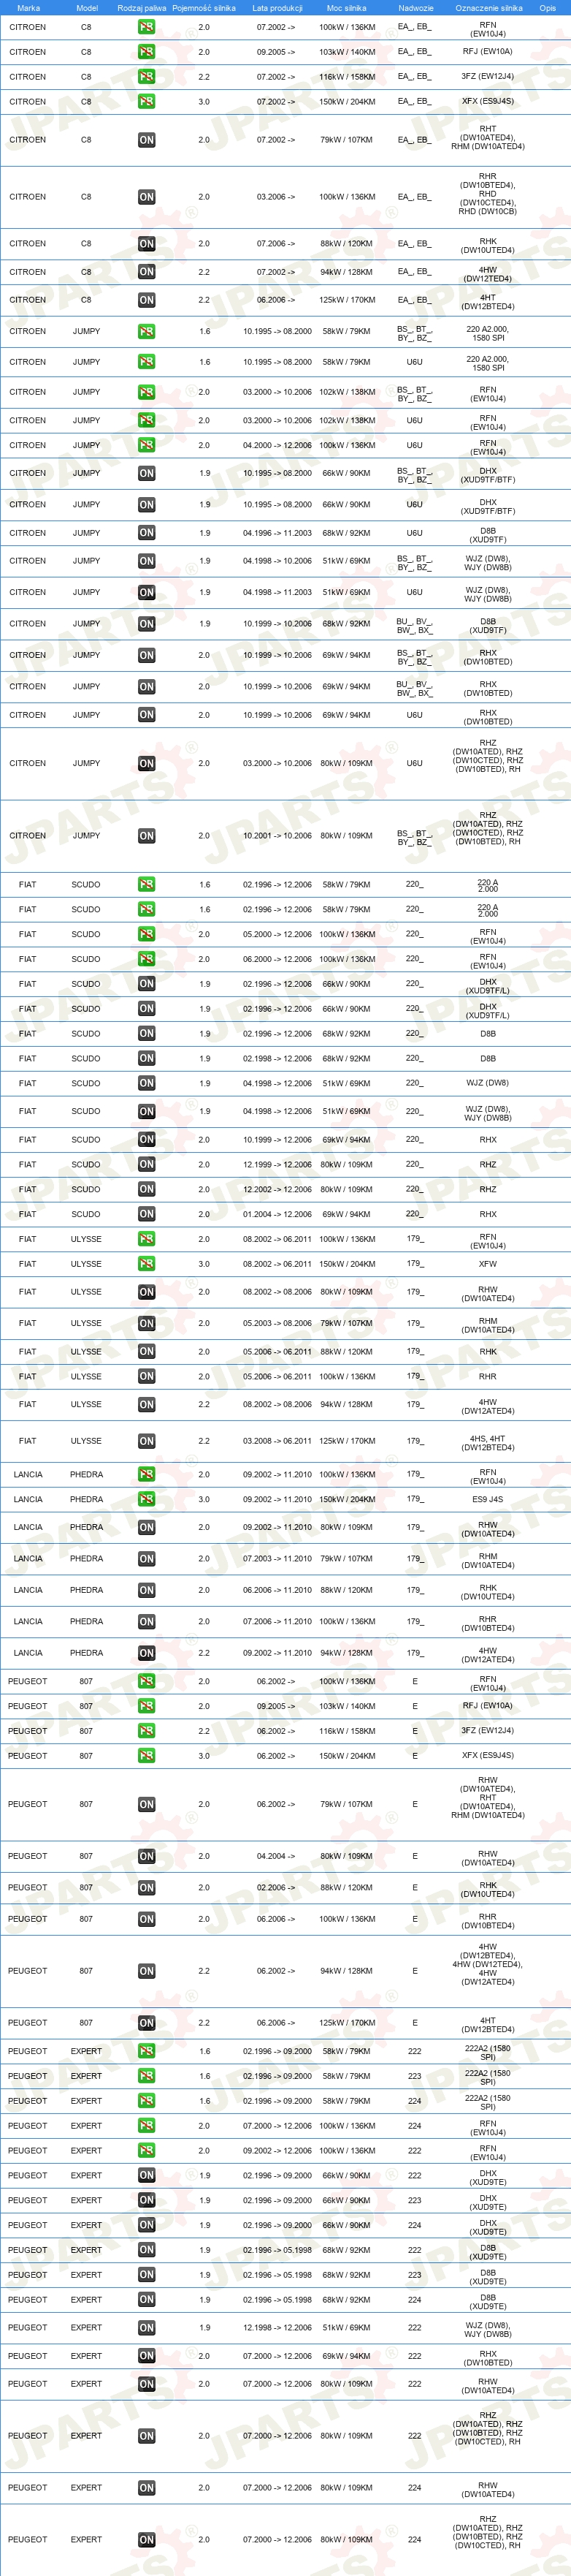Click the PB fuel icon for Fiat Ulysse 3.0 XFW

[x=146, y=1264]
